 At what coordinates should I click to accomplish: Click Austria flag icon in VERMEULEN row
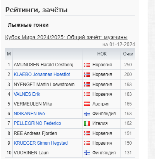click(x=87, y=104)
